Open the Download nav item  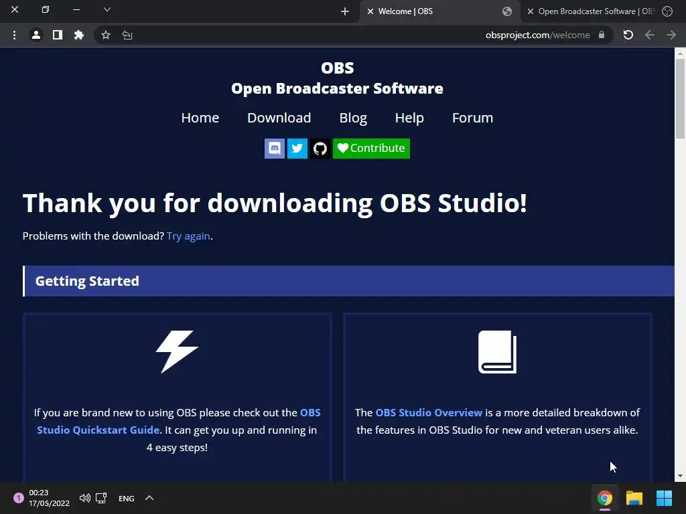(279, 118)
